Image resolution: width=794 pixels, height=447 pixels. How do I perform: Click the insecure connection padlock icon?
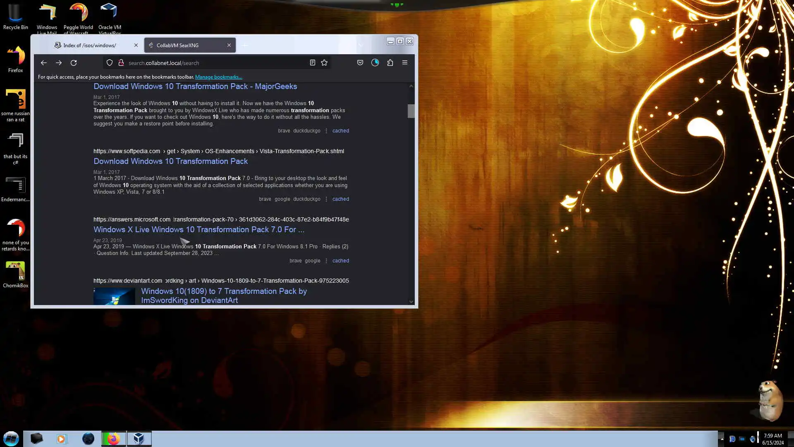(x=121, y=63)
